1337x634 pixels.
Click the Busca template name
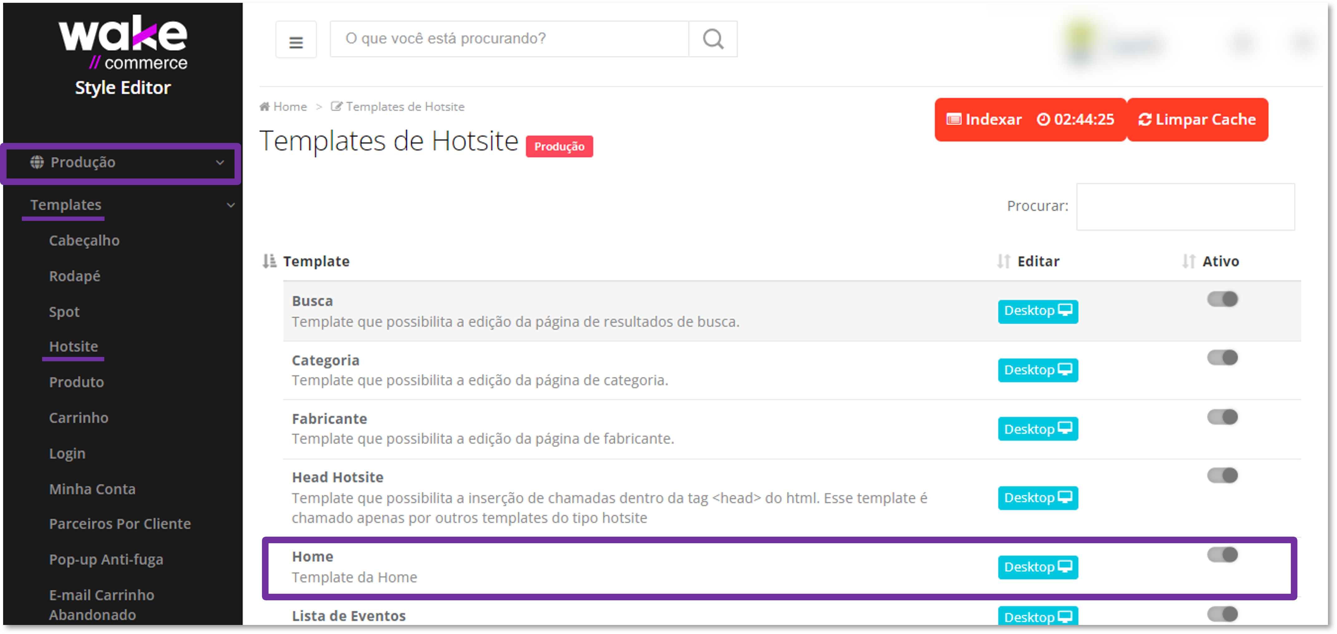(312, 301)
